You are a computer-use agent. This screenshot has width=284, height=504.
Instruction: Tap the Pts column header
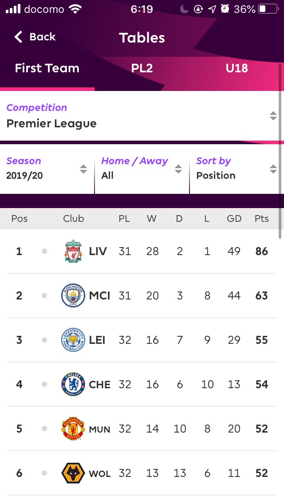(261, 219)
